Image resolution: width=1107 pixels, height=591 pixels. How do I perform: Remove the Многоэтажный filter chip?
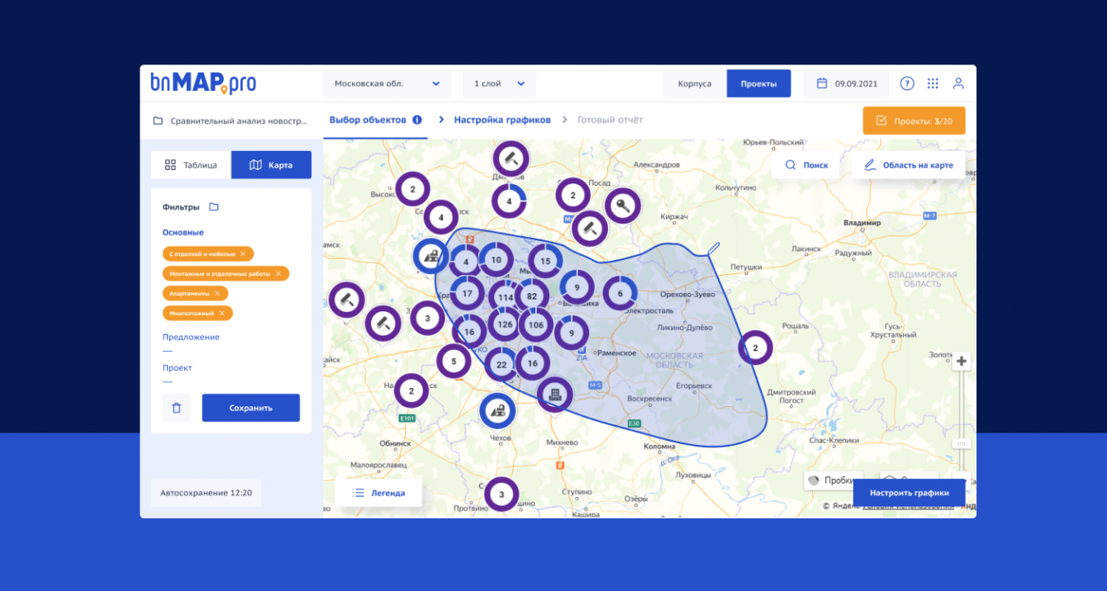click(222, 314)
